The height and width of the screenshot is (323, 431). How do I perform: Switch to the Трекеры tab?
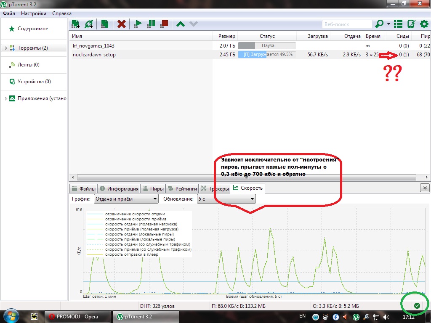click(214, 189)
